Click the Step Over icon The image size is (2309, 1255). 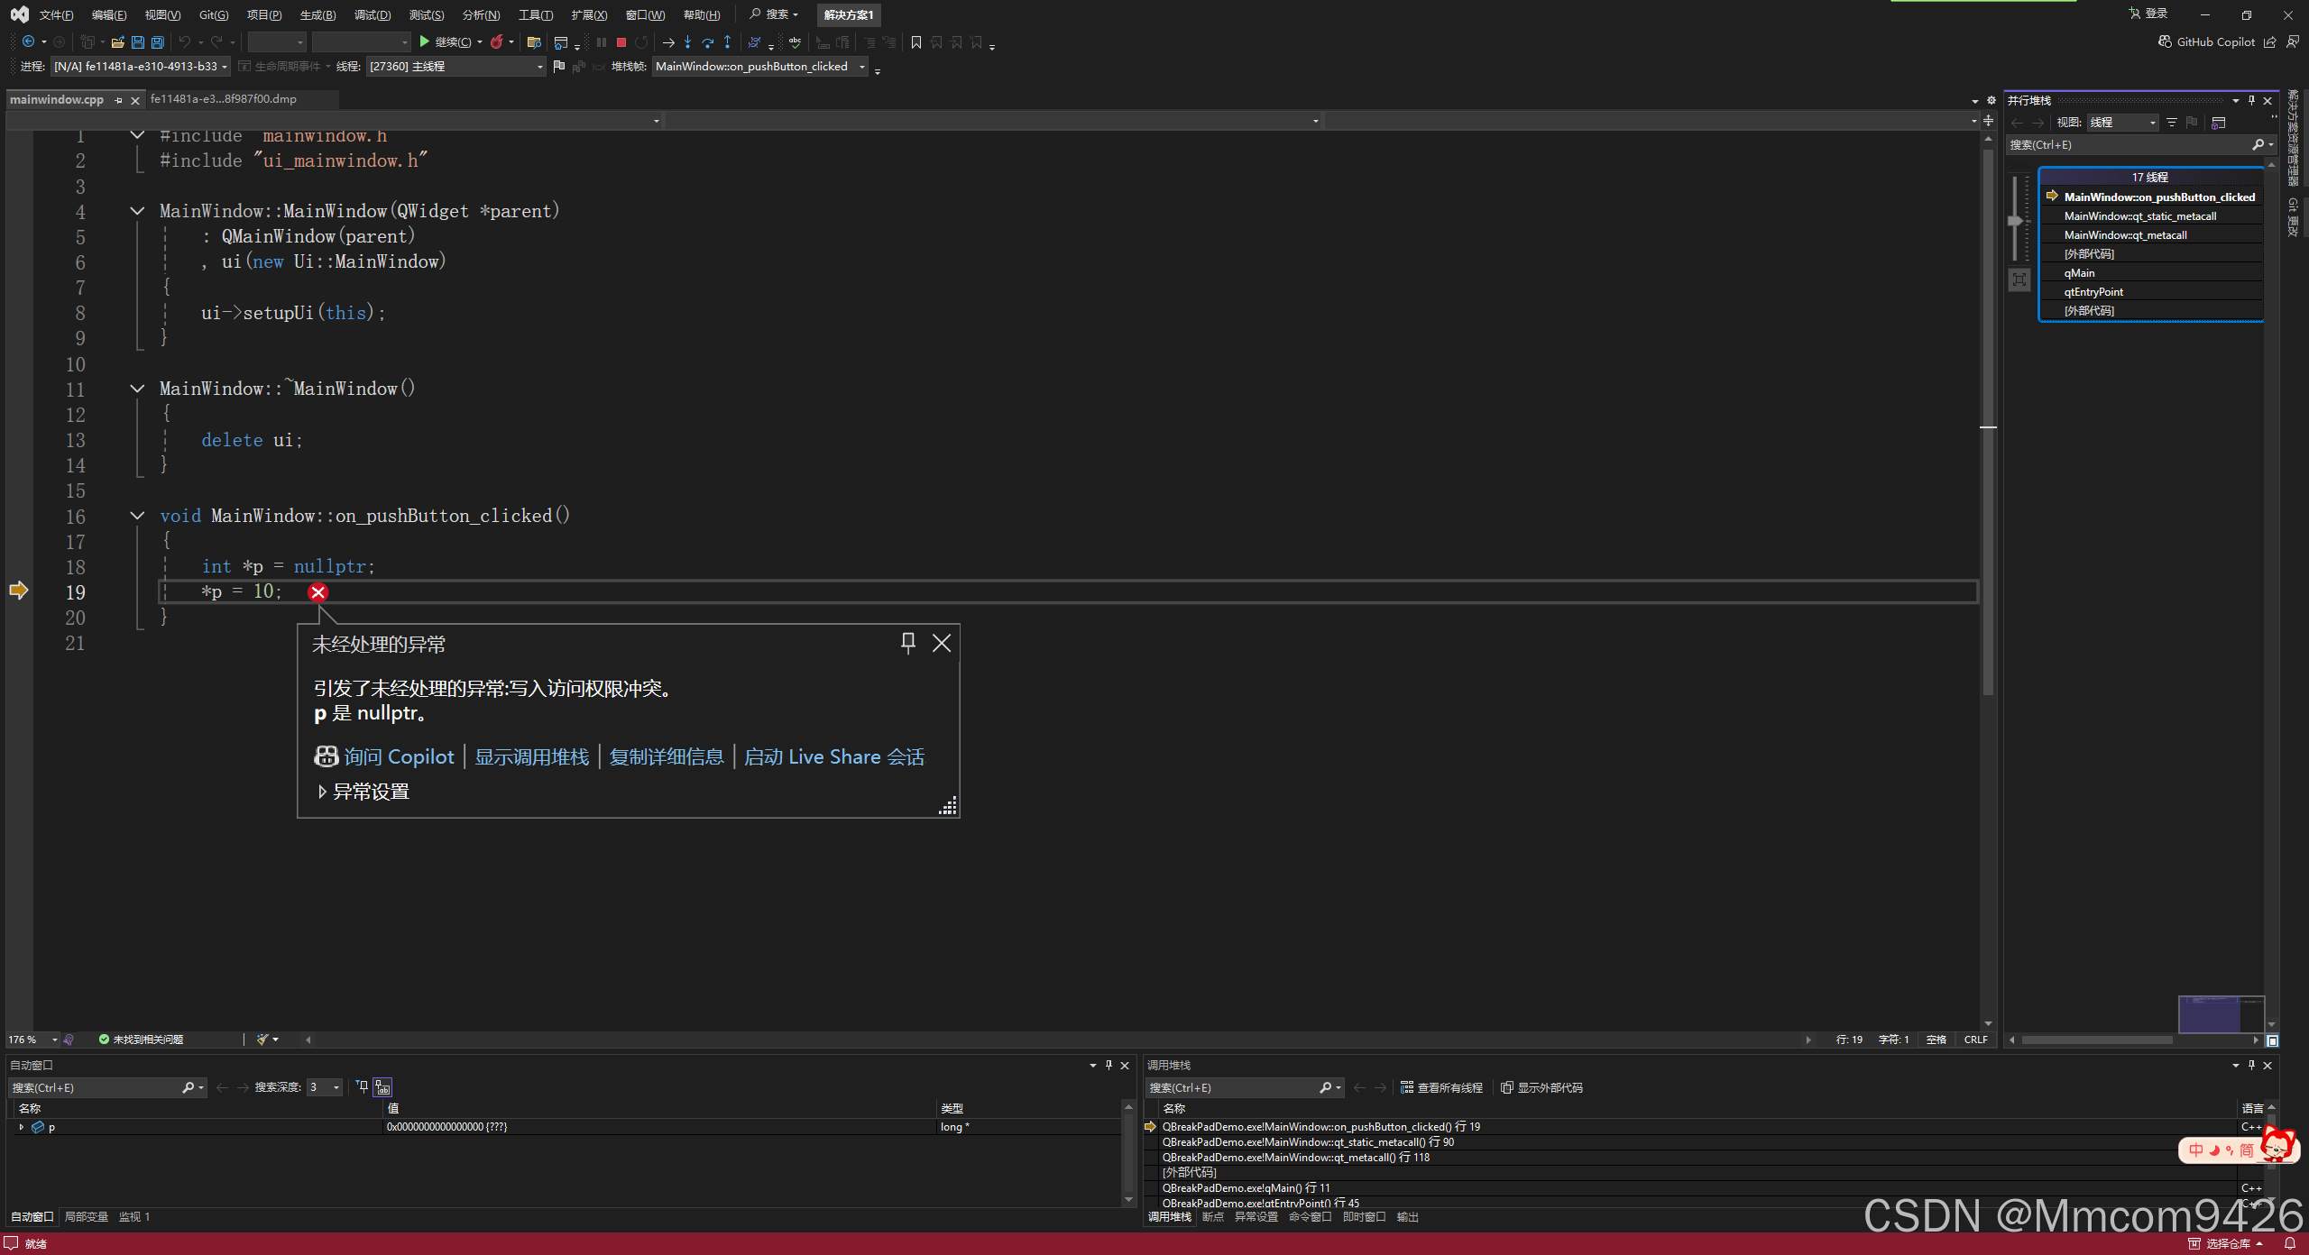coord(707,41)
